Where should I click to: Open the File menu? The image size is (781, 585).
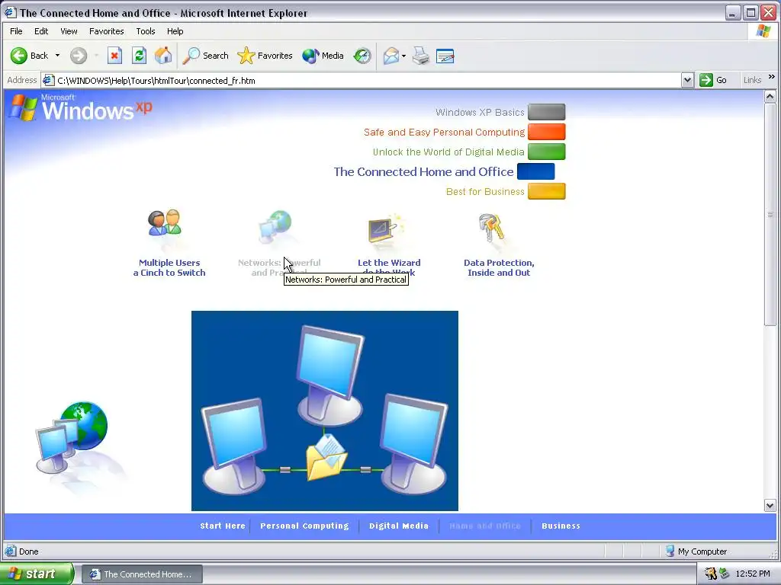tap(16, 30)
